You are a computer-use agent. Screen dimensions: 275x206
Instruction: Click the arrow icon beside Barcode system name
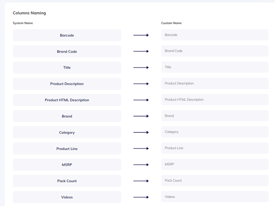pyautogui.click(x=141, y=35)
